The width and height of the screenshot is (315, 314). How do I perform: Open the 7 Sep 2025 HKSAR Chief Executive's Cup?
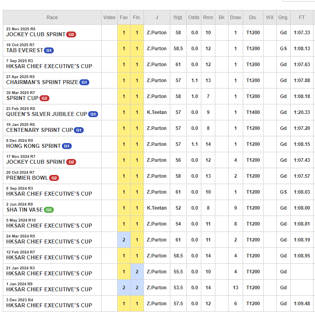[x=49, y=66]
